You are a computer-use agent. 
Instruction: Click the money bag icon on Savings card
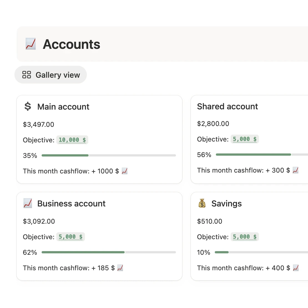coord(202,203)
